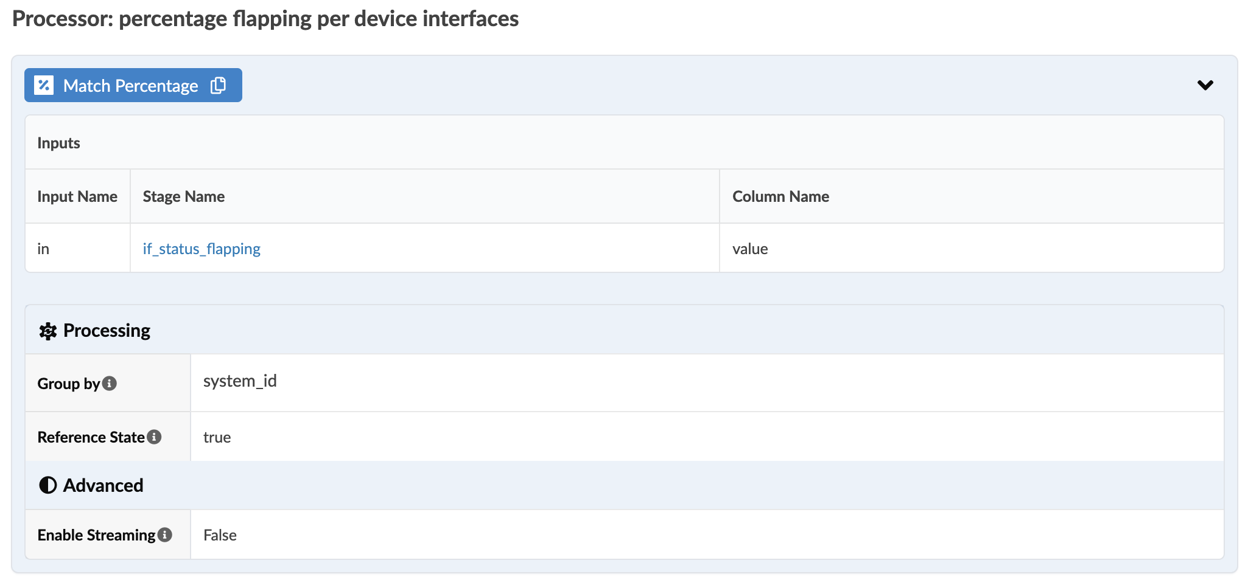Image resolution: width=1248 pixels, height=580 pixels.
Task: Click the Inputs table header
Action: point(58,143)
